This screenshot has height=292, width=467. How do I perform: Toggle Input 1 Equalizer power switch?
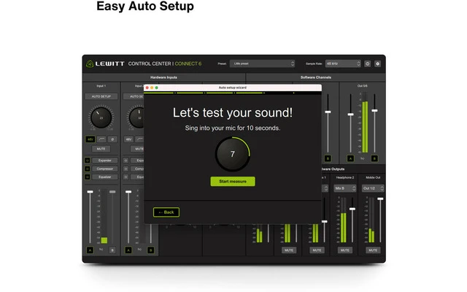click(88, 177)
